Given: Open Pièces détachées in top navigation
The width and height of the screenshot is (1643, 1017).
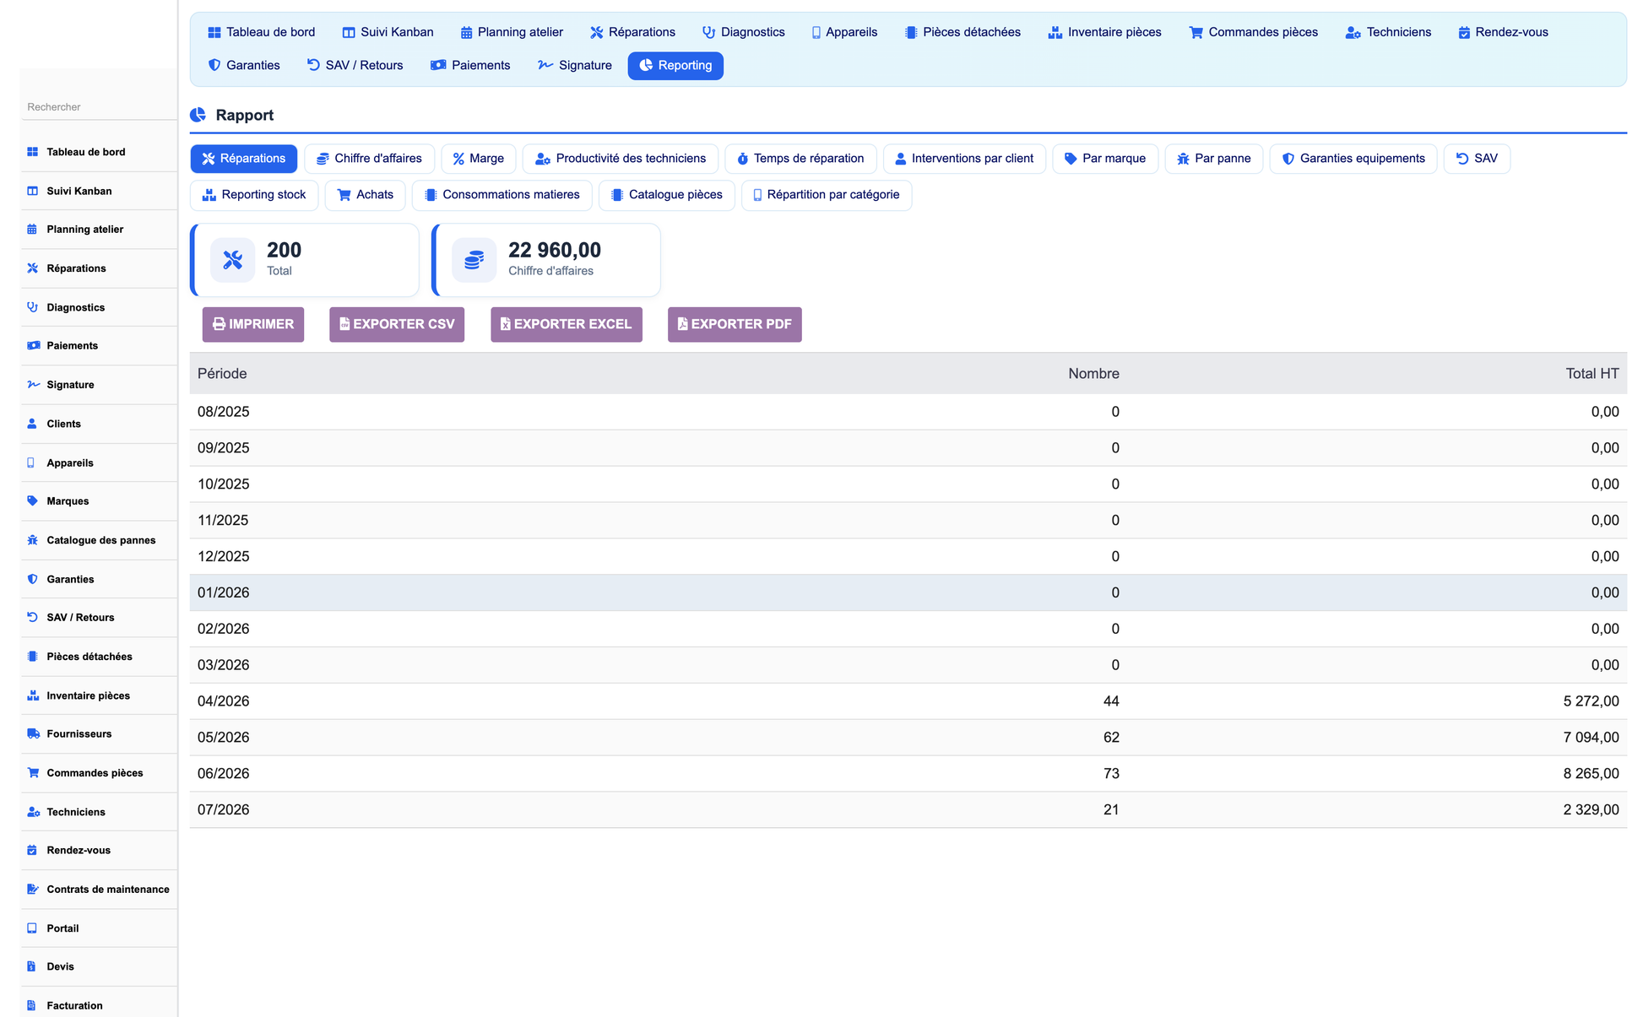Looking at the screenshot, I should [962, 32].
